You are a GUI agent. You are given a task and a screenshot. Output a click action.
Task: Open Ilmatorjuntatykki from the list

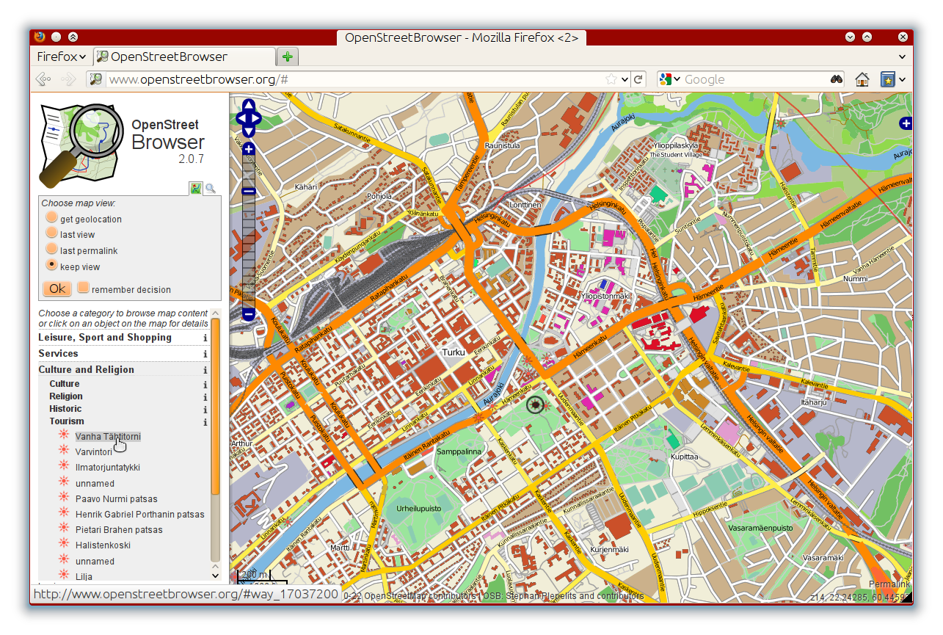[107, 468]
